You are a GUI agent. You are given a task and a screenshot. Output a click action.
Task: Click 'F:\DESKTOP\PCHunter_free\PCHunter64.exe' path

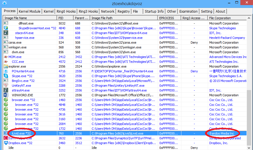coord(122,71)
